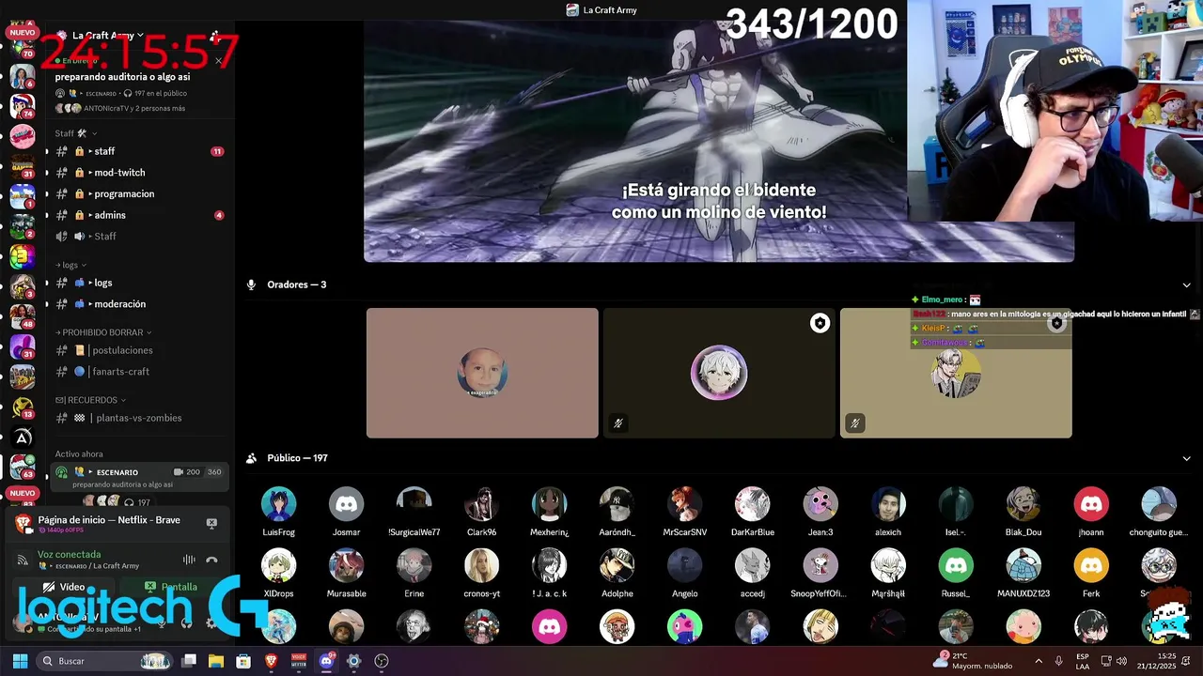Show hidden system tray icons
Image resolution: width=1203 pixels, height=676 pixels.
pos(1039,661)
